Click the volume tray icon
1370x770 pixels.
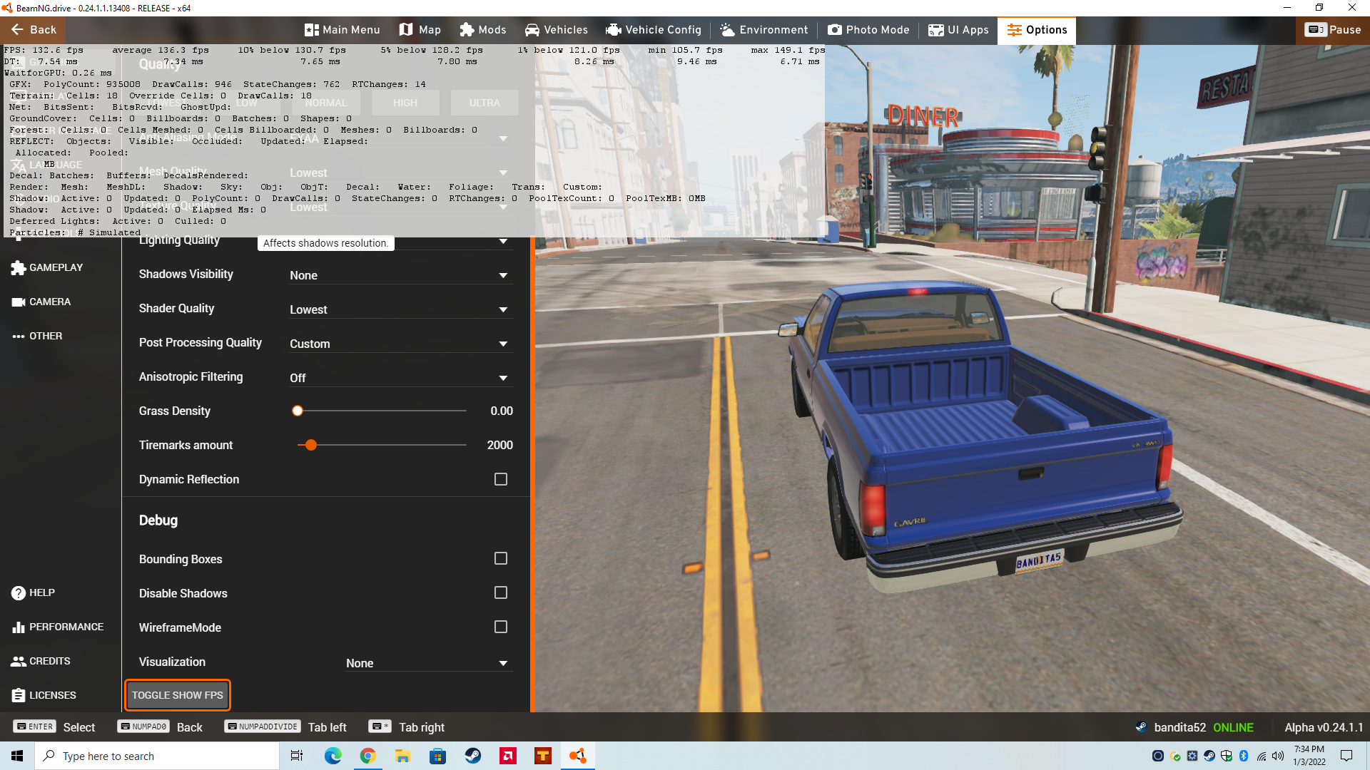tap(1278, 756)
